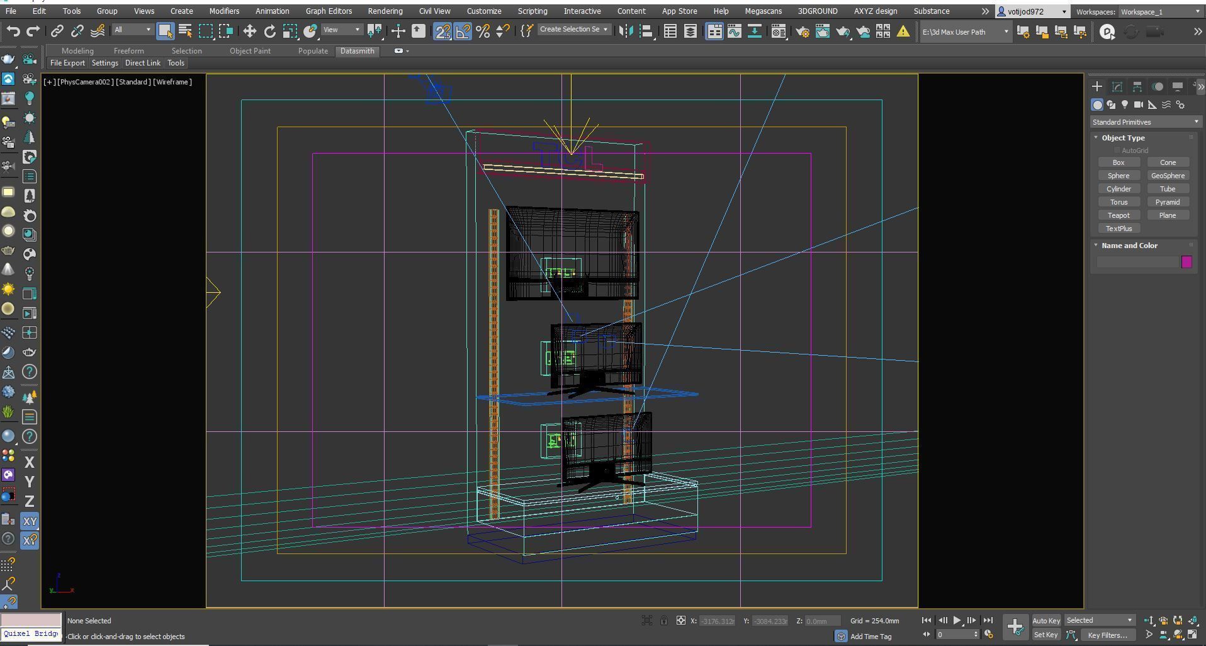This screenshot has height=646, width=1206.
Task: Click the File Export button
Action: [67, 63]
